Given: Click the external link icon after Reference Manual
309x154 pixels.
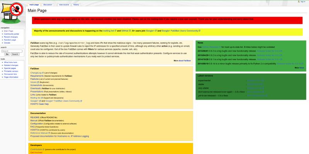Looking at the screenshot, I should click(x=49, y=132).
